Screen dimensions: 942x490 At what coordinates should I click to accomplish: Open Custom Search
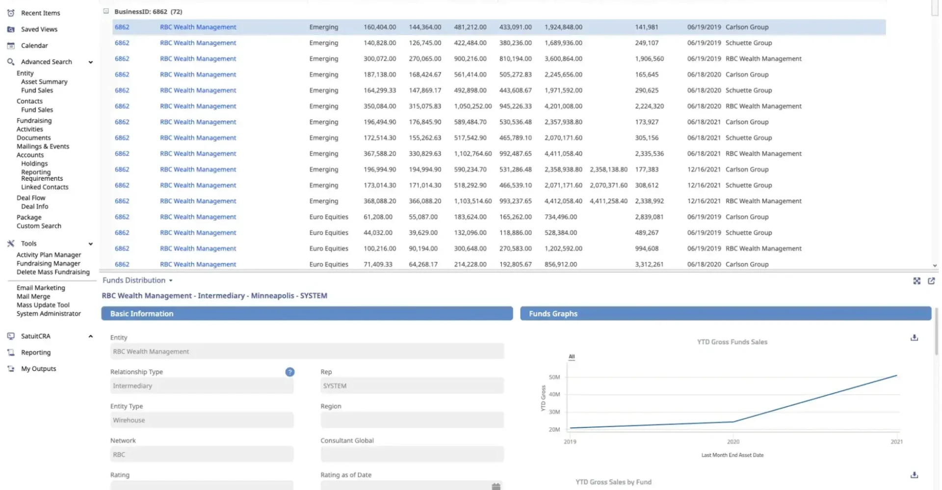39,226
